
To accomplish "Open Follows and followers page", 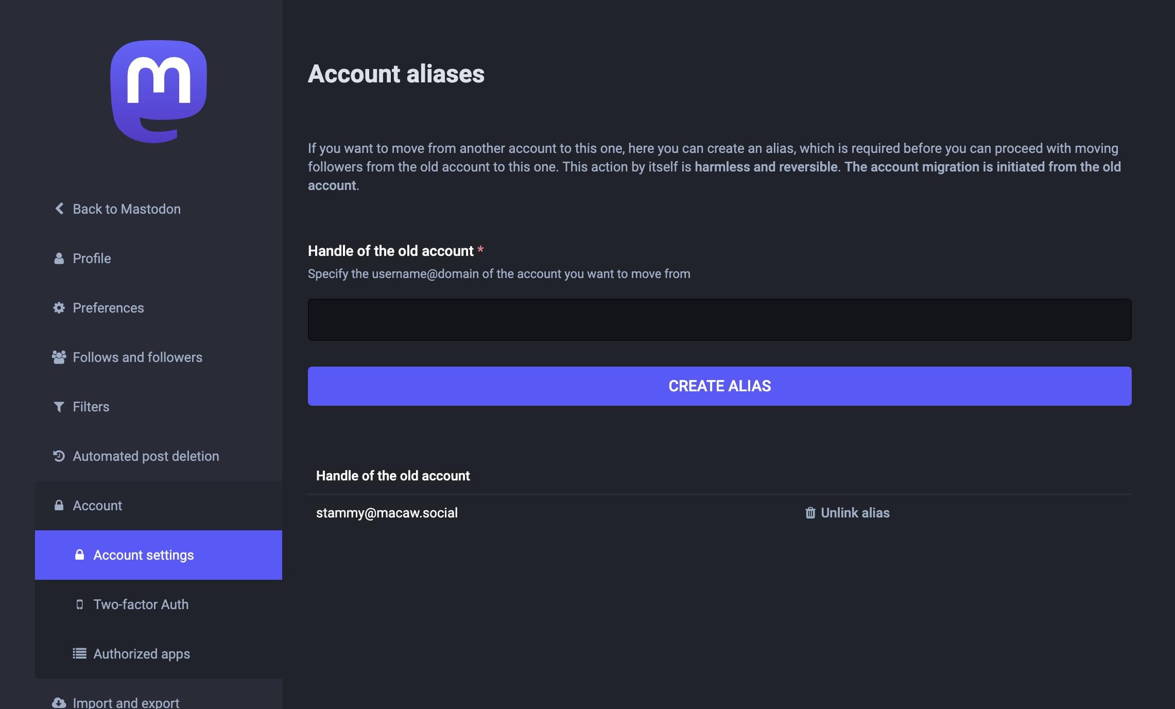I will [x=159, y=357].
